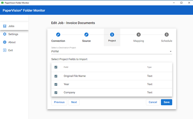Screen dimensions: 193x119
Task: Click the Cancel button
Action: pyautogui.click(x=153, y=102)
